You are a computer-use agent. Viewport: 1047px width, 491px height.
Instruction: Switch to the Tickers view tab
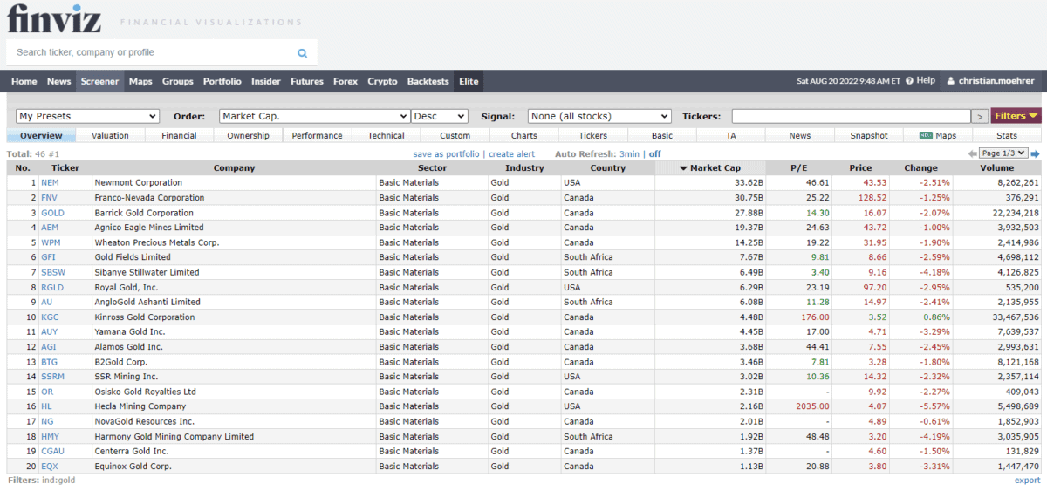coord(593,135)
